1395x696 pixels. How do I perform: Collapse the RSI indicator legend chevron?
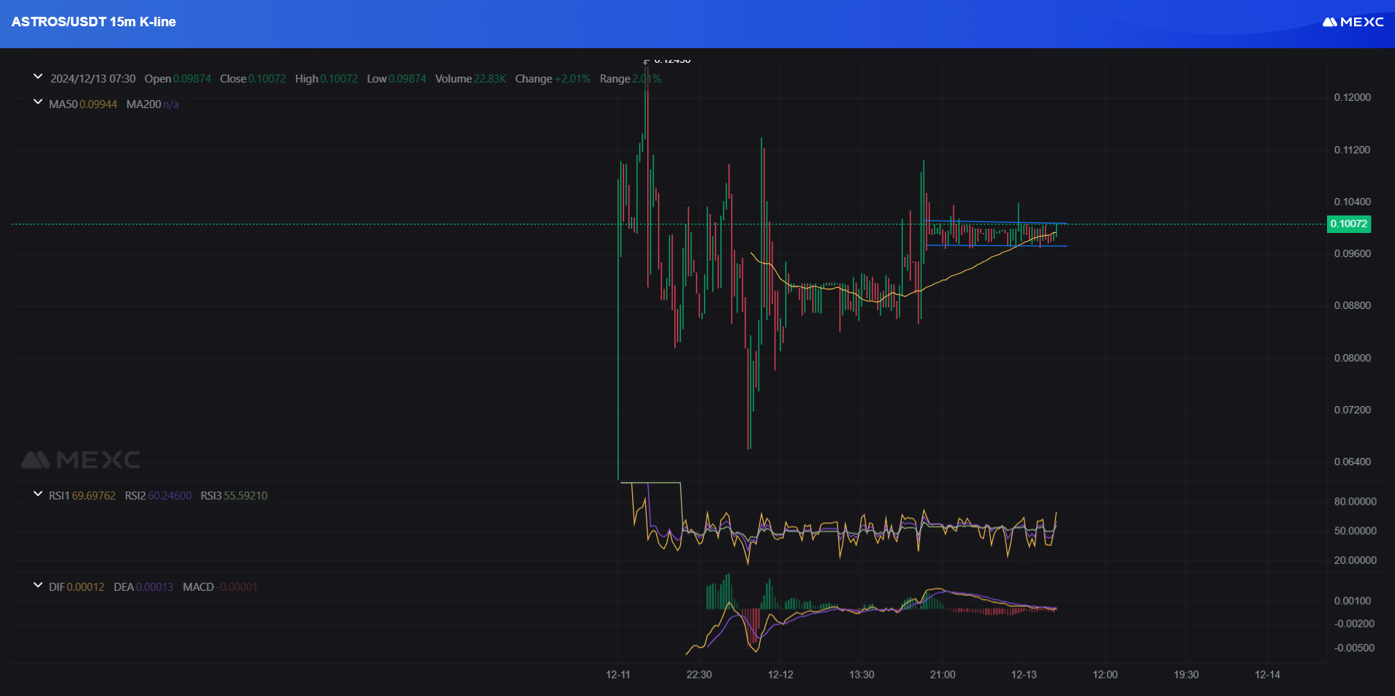point(38,494)
